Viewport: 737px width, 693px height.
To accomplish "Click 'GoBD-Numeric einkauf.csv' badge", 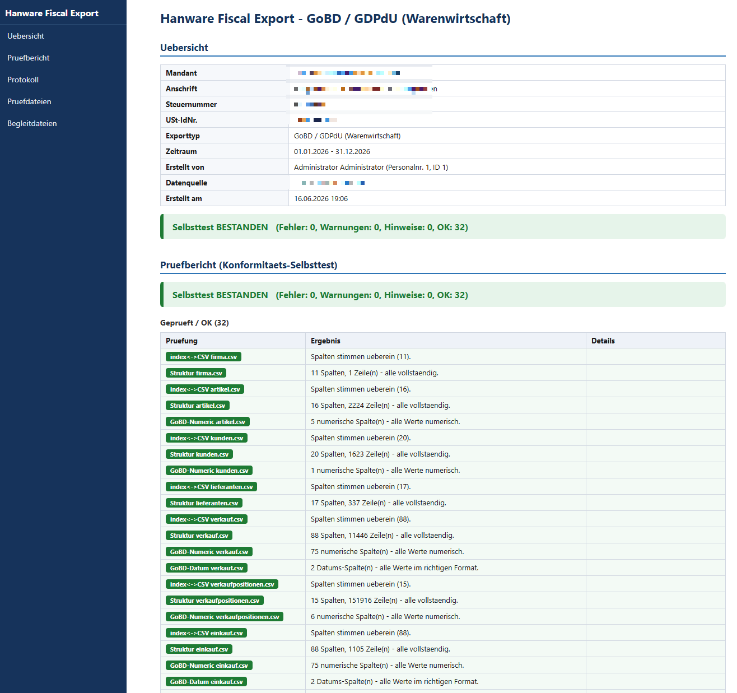I will pos(209,666).
